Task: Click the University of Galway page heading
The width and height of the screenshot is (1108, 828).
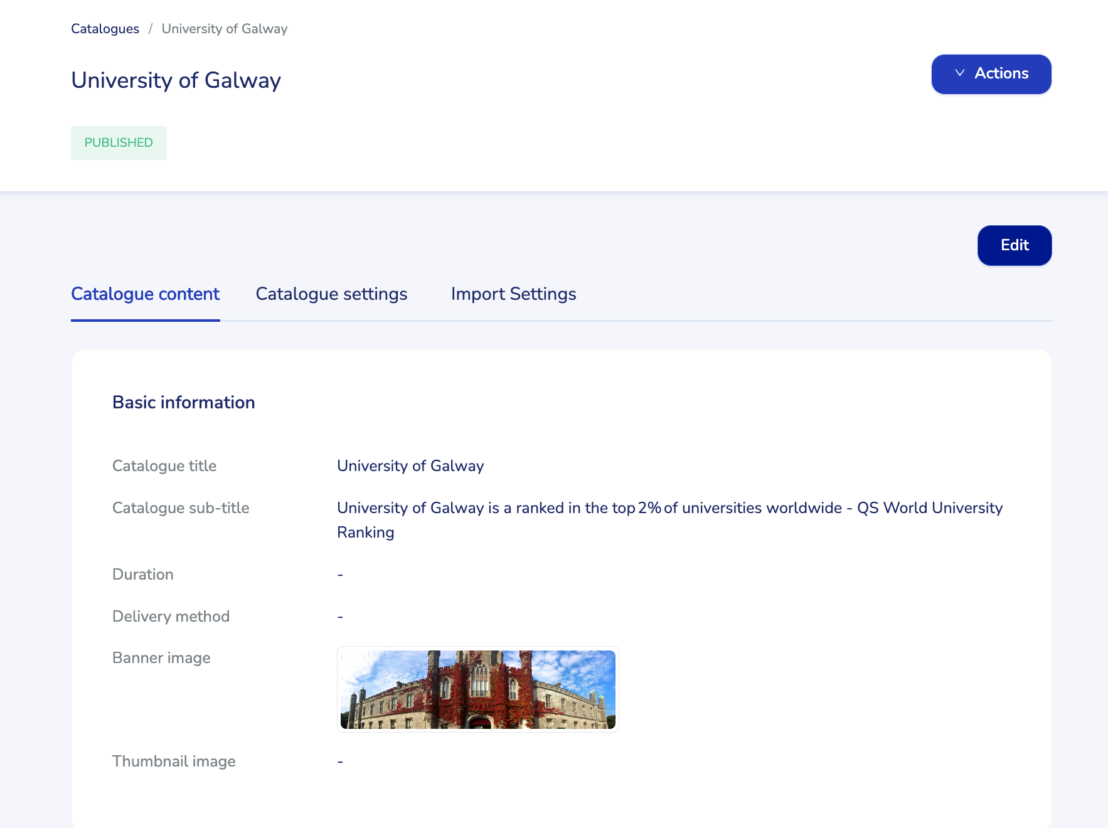Action: 176,80
